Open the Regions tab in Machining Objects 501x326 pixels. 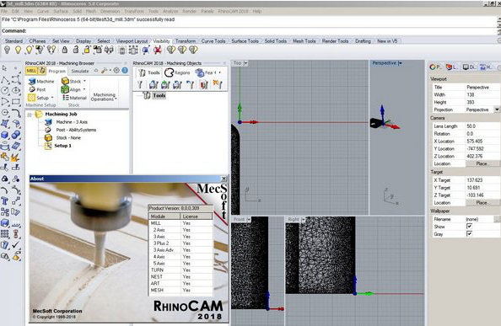(x=178, y=72)
